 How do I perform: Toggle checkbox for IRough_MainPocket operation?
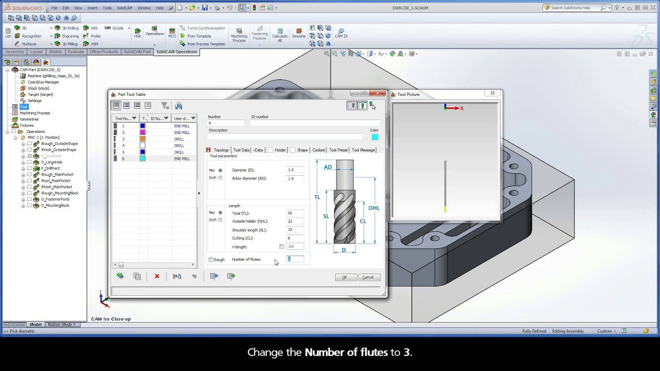[x=29, y=175]
